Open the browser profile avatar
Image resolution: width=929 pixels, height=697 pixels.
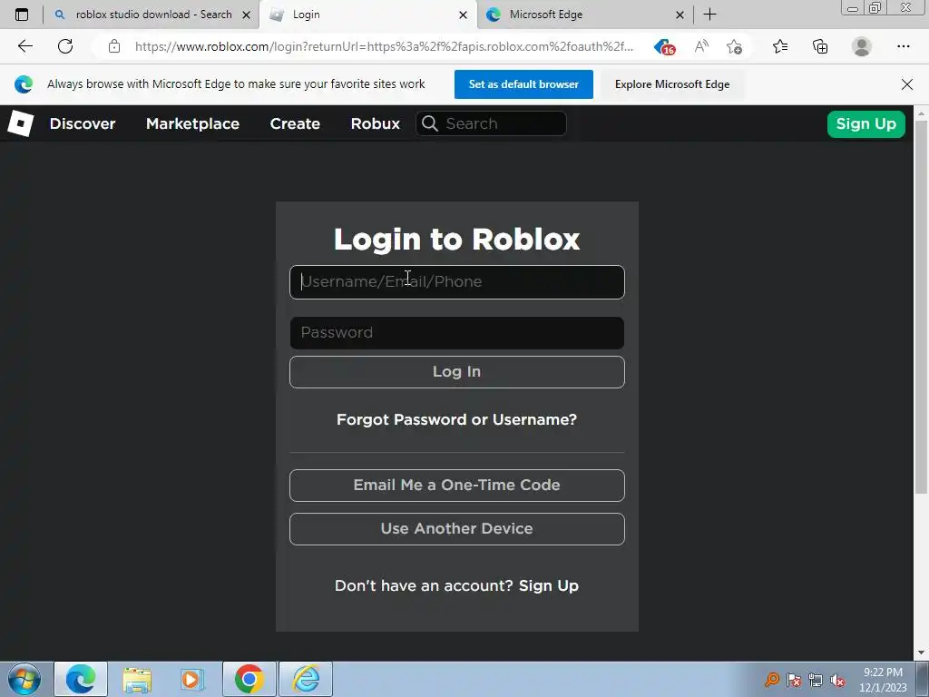point(862,46)
